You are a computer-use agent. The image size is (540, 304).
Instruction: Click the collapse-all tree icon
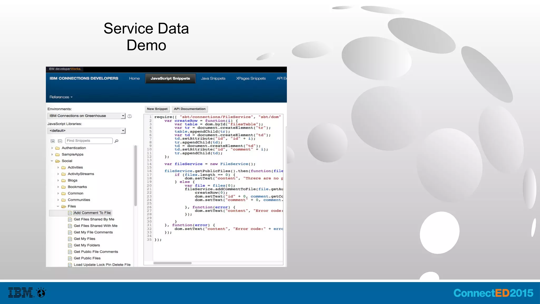pos(60,141)
